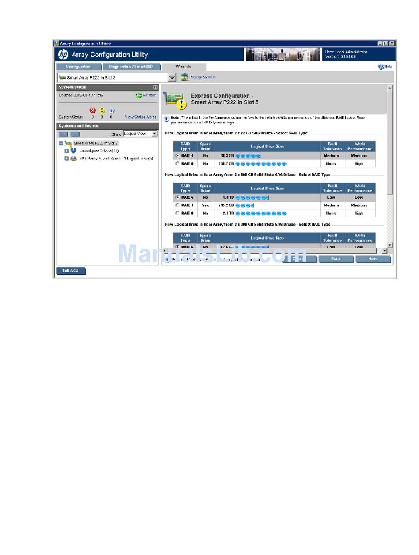The image size is (419, 555).
Task: Click the User: Local Administrator text
Action: [346, 52]
